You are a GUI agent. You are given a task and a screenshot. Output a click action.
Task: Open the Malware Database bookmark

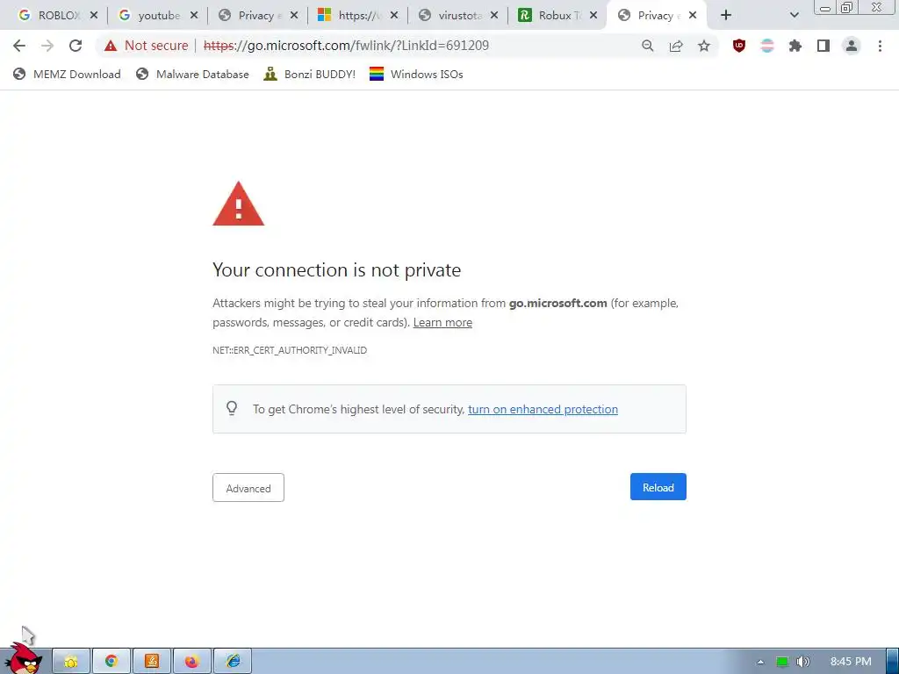pyautogui.click(x=192, y=74)
